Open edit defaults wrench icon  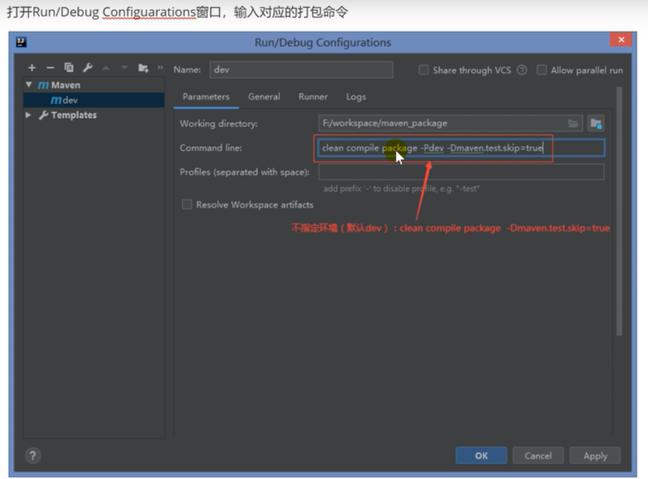(87, 67)
